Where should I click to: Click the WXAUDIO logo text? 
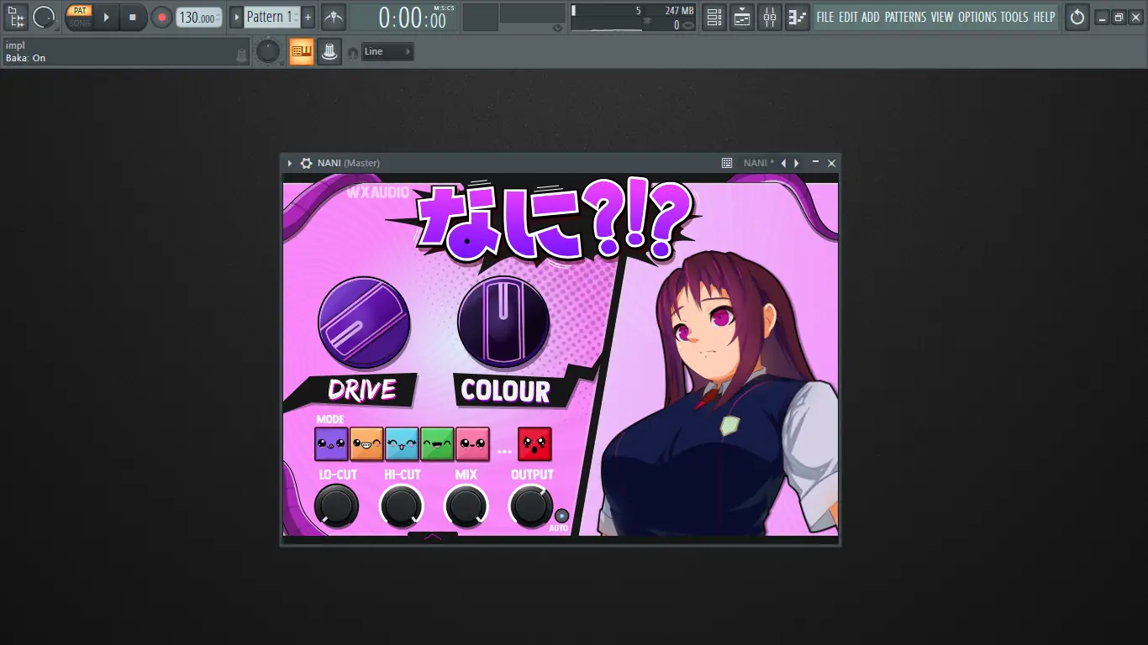click(378, 193)
